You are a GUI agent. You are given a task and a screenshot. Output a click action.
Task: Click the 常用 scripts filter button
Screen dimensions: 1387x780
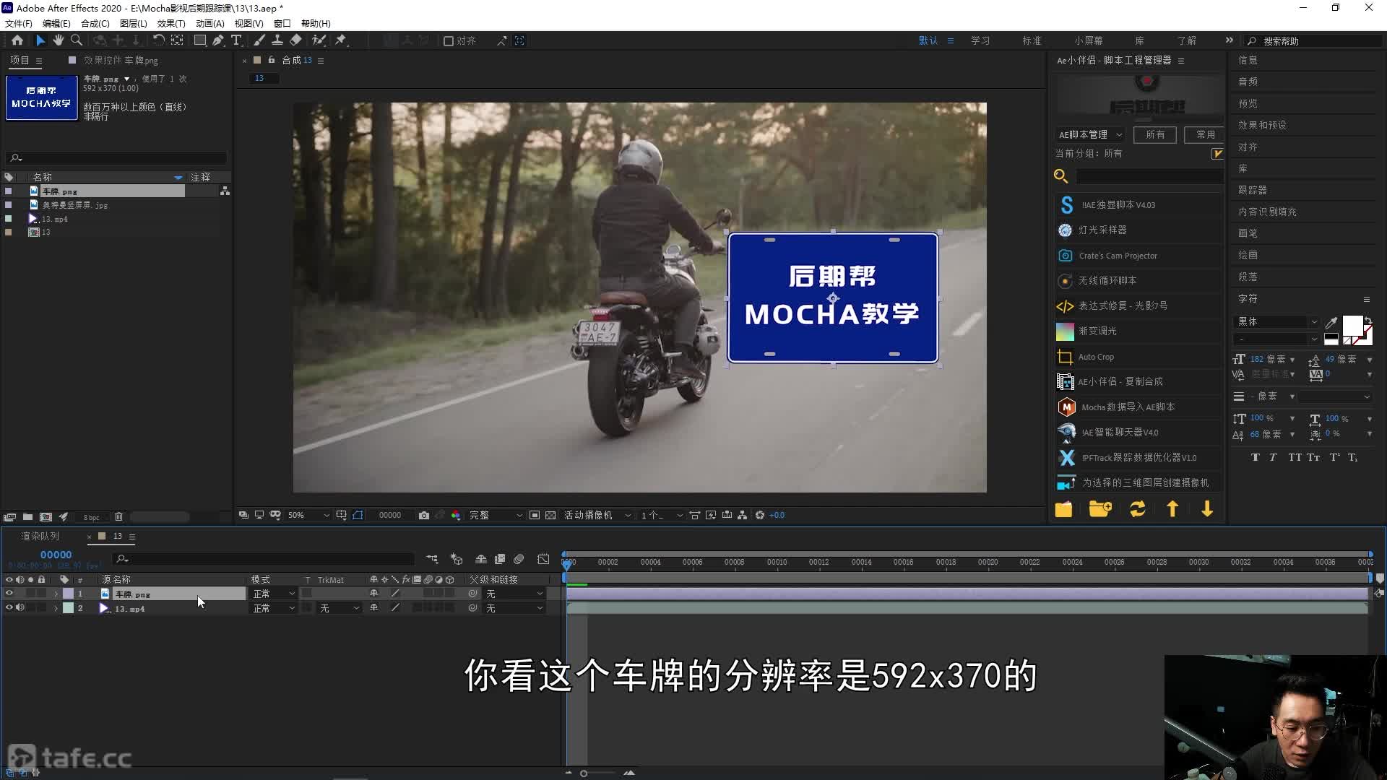tap(1205, 135)
